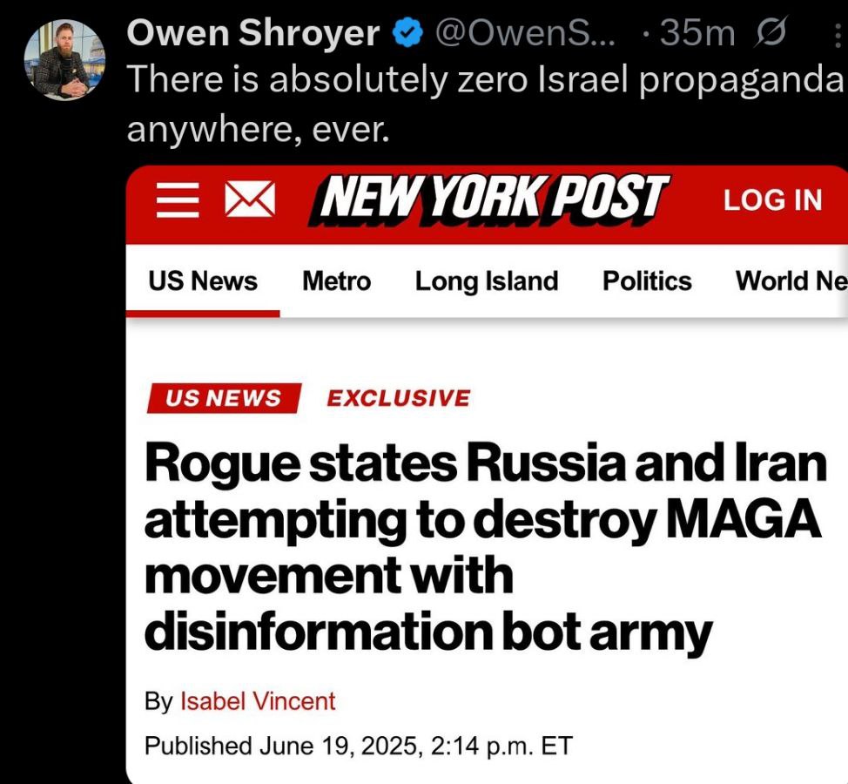Click the LOG IN button
The image size is (848, 784).
pos(773,199)
